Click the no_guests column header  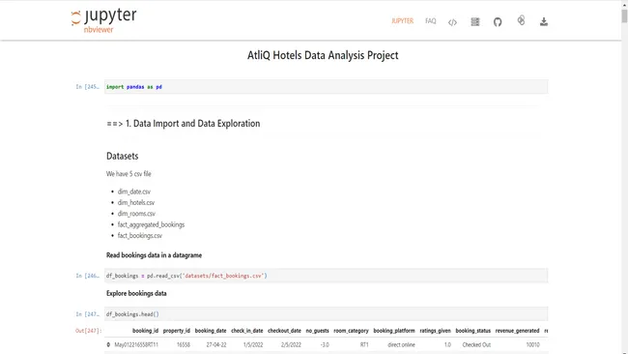click(317, 331)
